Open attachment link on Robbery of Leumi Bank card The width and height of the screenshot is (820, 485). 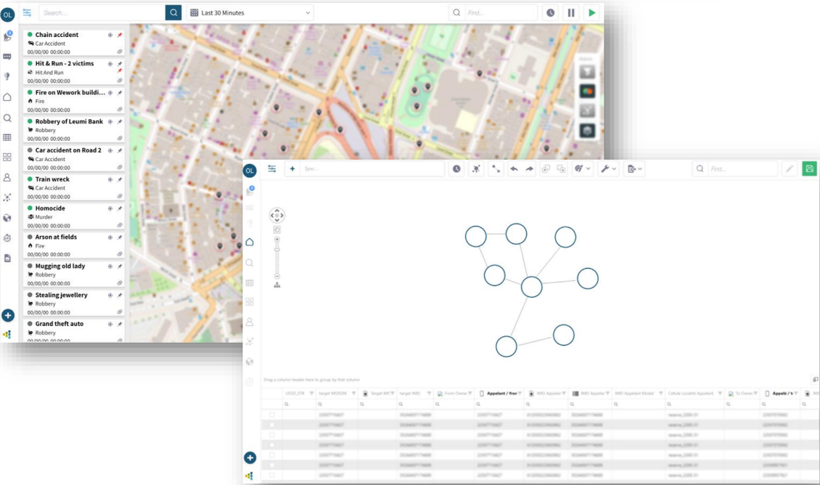coord(120,139)
